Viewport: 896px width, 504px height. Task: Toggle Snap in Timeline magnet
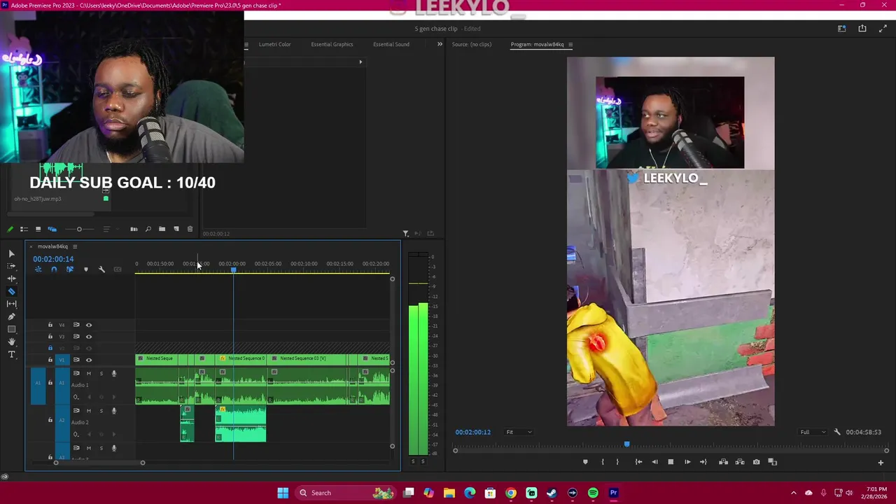(54, 269)
